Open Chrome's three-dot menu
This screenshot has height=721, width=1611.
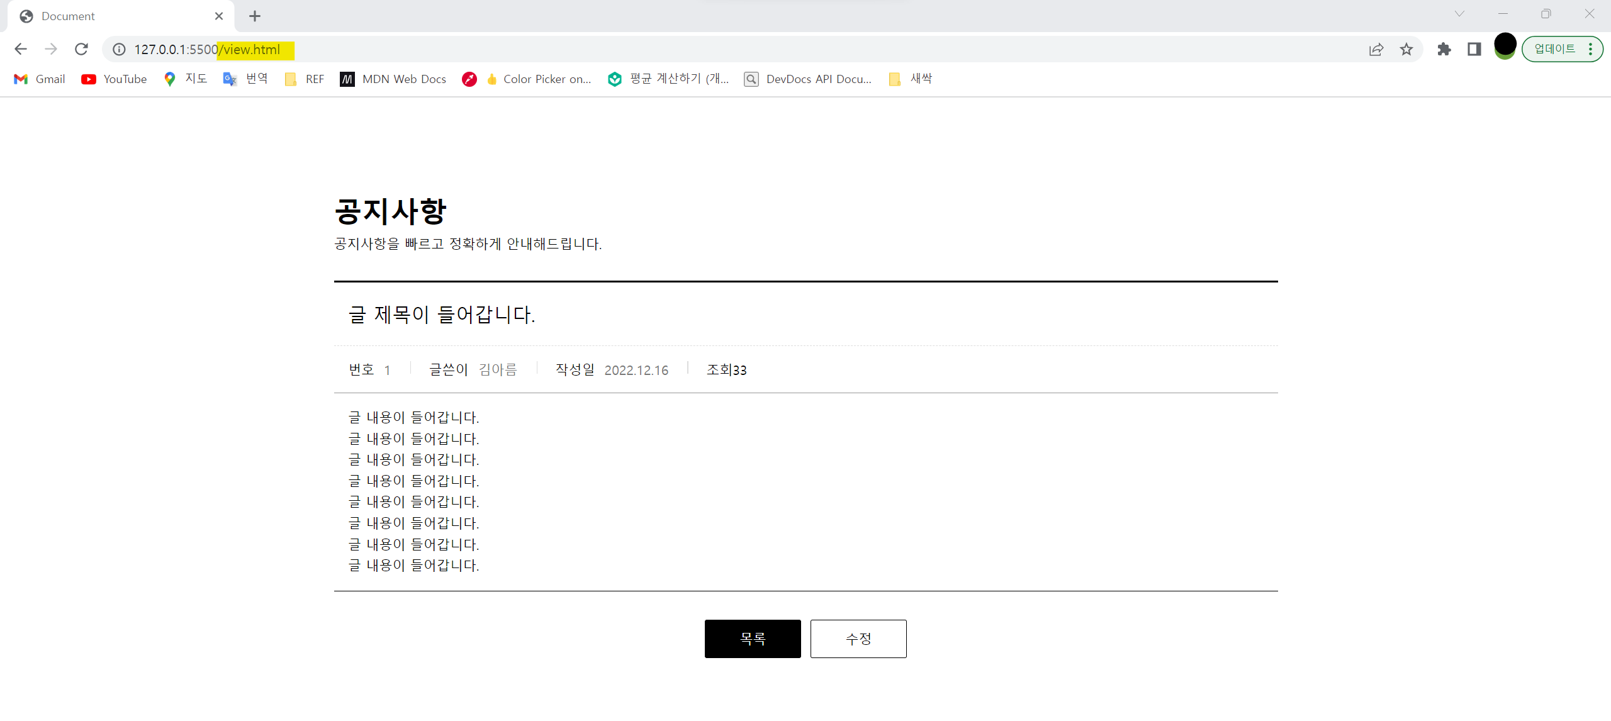[x=1591, y=49]
